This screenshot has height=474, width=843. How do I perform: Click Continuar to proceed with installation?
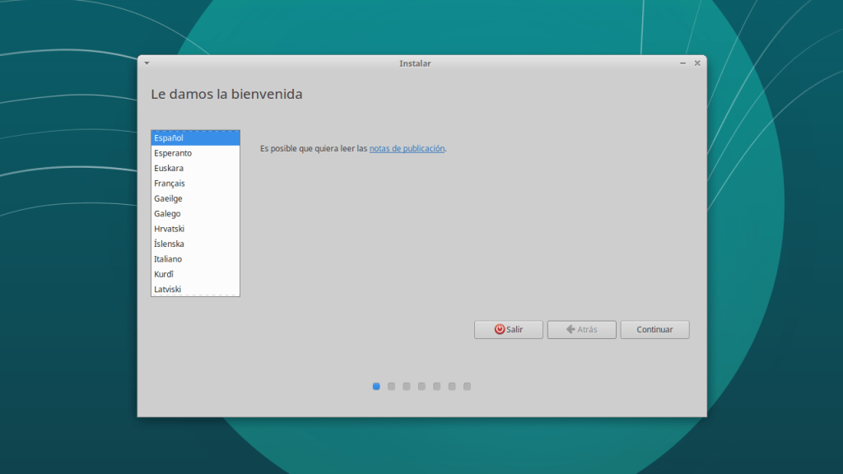pos(654,329)
